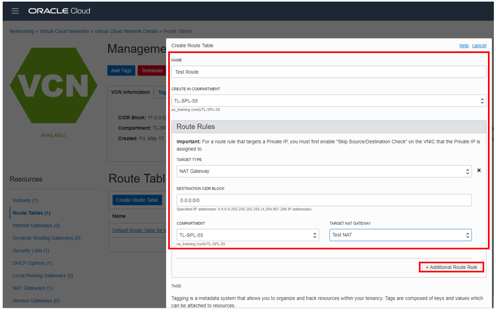
Task: Select NAT Gateways in the Resources list
Action: coord(33,288)
